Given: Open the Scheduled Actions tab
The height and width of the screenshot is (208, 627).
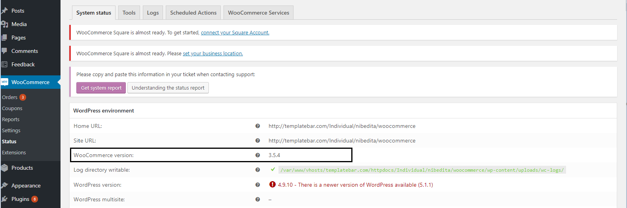Looking at the screenshot, I should (193, 13).
